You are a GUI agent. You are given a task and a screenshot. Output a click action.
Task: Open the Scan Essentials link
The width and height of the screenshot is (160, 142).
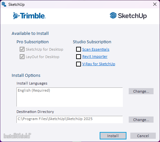96,49
